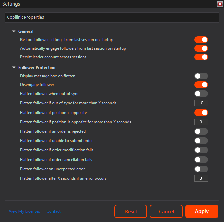Enable flatten follower on unexpected error
Screen dimensions: 224x222
[x=201, y=169]
